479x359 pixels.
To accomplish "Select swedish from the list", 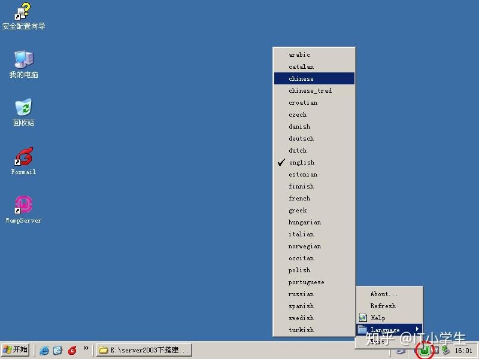I will coord(314,318).
